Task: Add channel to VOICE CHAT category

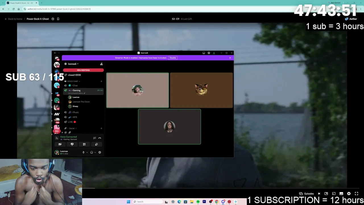Action: click(101, 81)
